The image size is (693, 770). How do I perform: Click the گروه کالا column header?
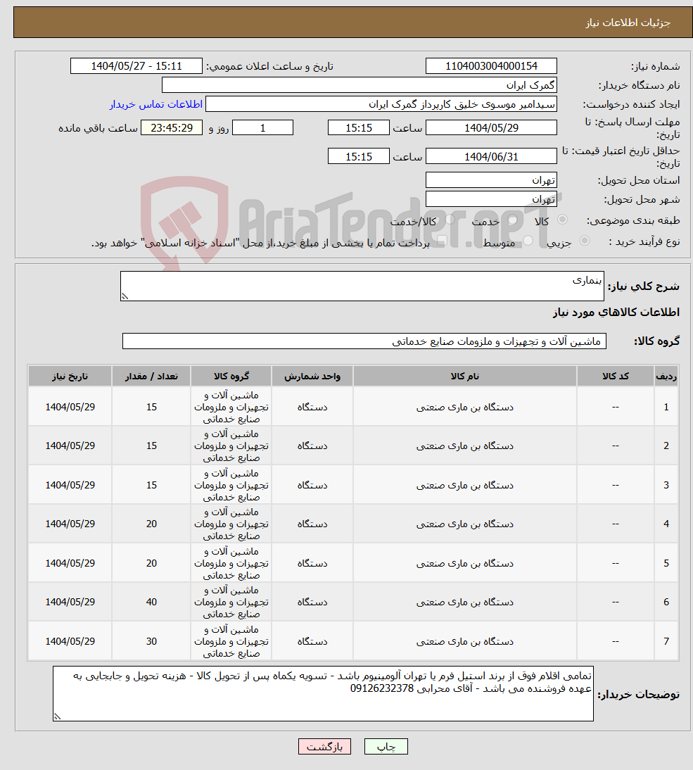tap(231, 376)
